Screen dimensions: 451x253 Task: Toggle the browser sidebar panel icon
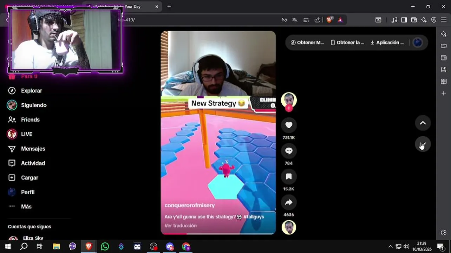pyautogui.click(x=404, y=20)
